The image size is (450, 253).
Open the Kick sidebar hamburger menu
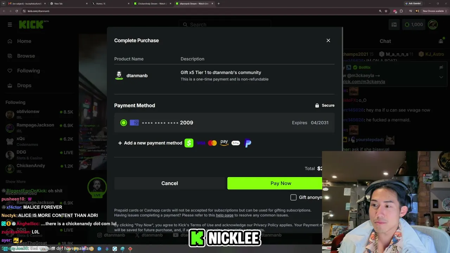tap(10, 25)
